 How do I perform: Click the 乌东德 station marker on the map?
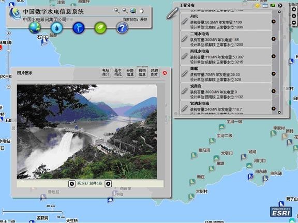[x=251, y=177]
